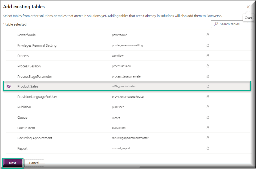Screen dimensions: 256x169
Task: Click the lock icon in Queue Item row
Action: pyautogui.click(x=208, y=128)
